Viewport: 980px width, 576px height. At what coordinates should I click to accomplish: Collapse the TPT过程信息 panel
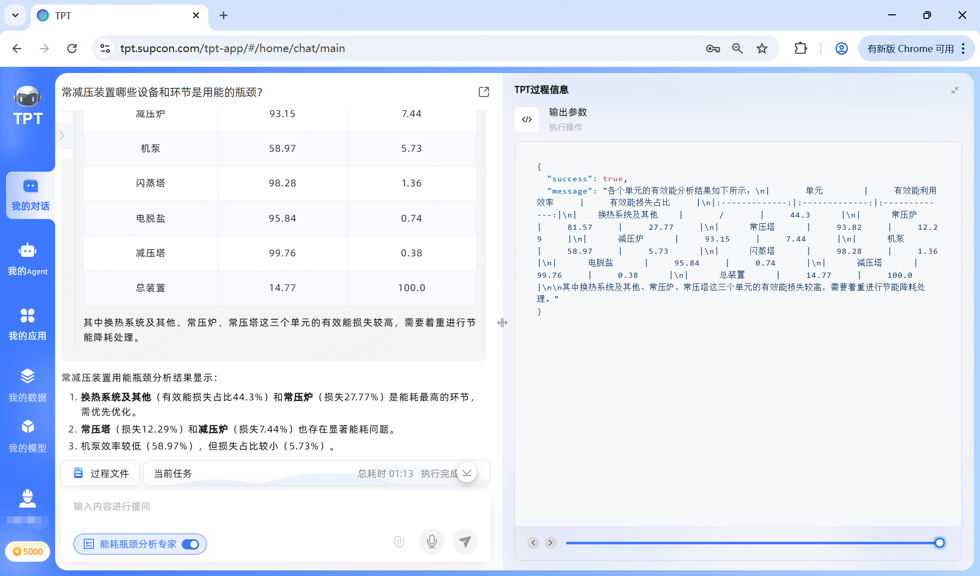(x=955, y=90)
